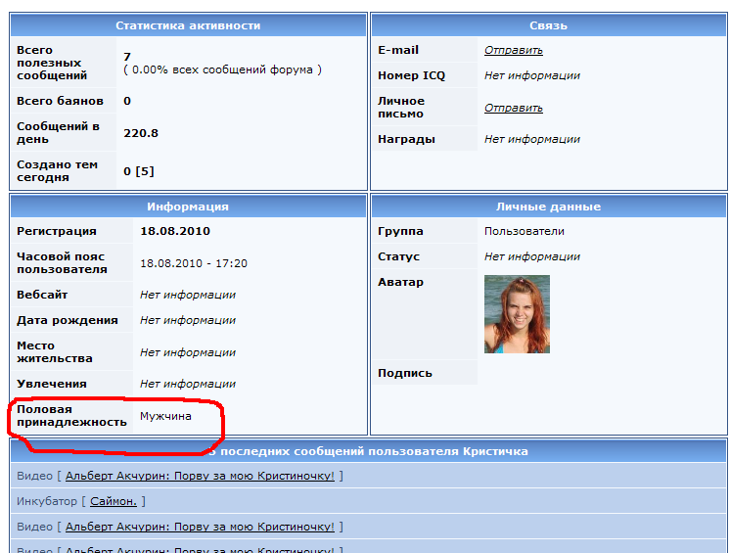Click the E-mail "Отправить" link
The height and width of the screenshot is (553, 730).
(x=513, y=50)
